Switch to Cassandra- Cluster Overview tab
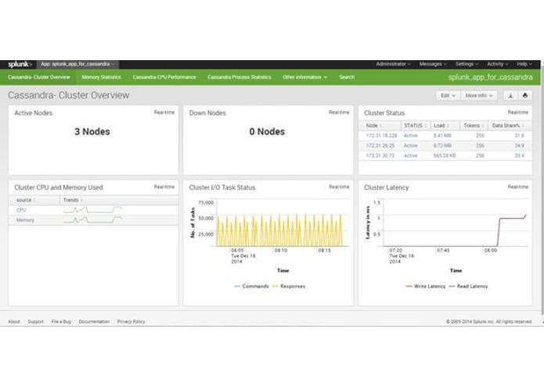The image size is (544, 386). [39, 77]
